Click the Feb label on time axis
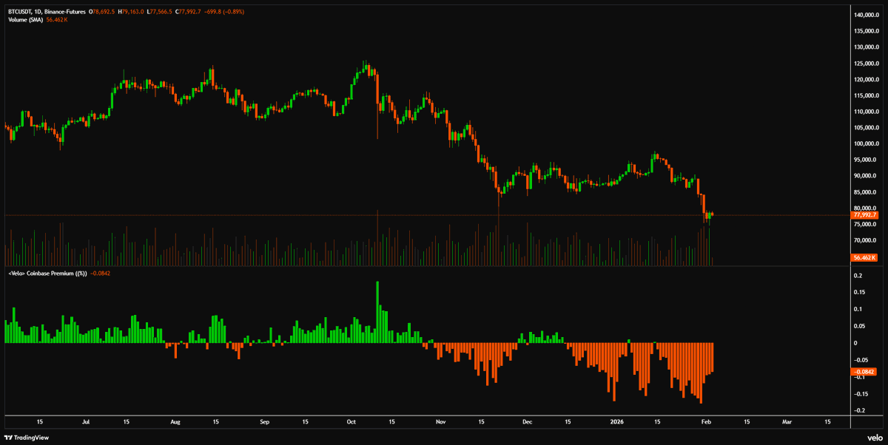Image resolution: width=888 pixels, height=445 pixels. pos(705,421)
